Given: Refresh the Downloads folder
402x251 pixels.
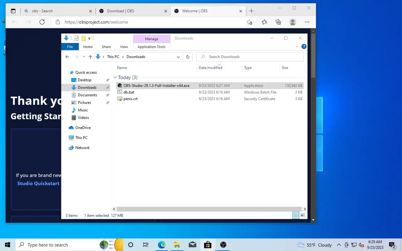Looking at the screenshot, I should [x=188, y=57].
